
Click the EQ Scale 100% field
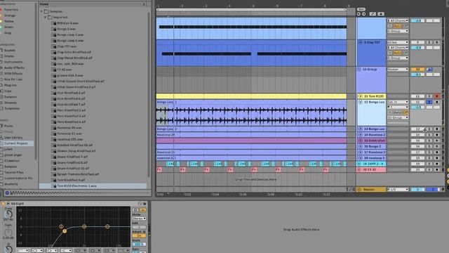pos(139,244)
